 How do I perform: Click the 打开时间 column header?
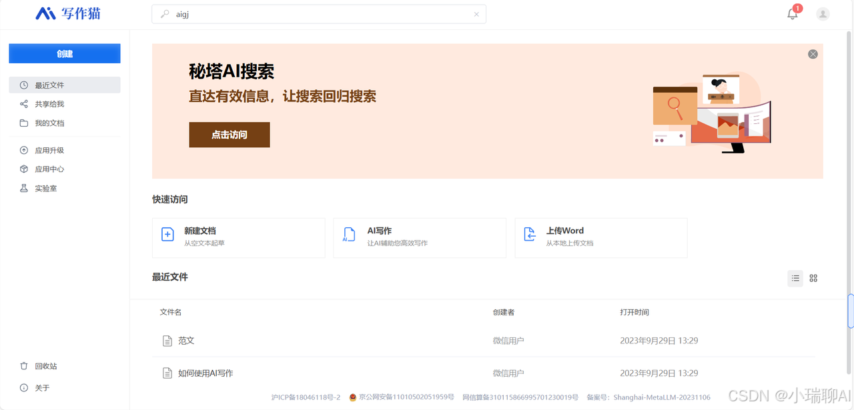click(x=634, y=312)
